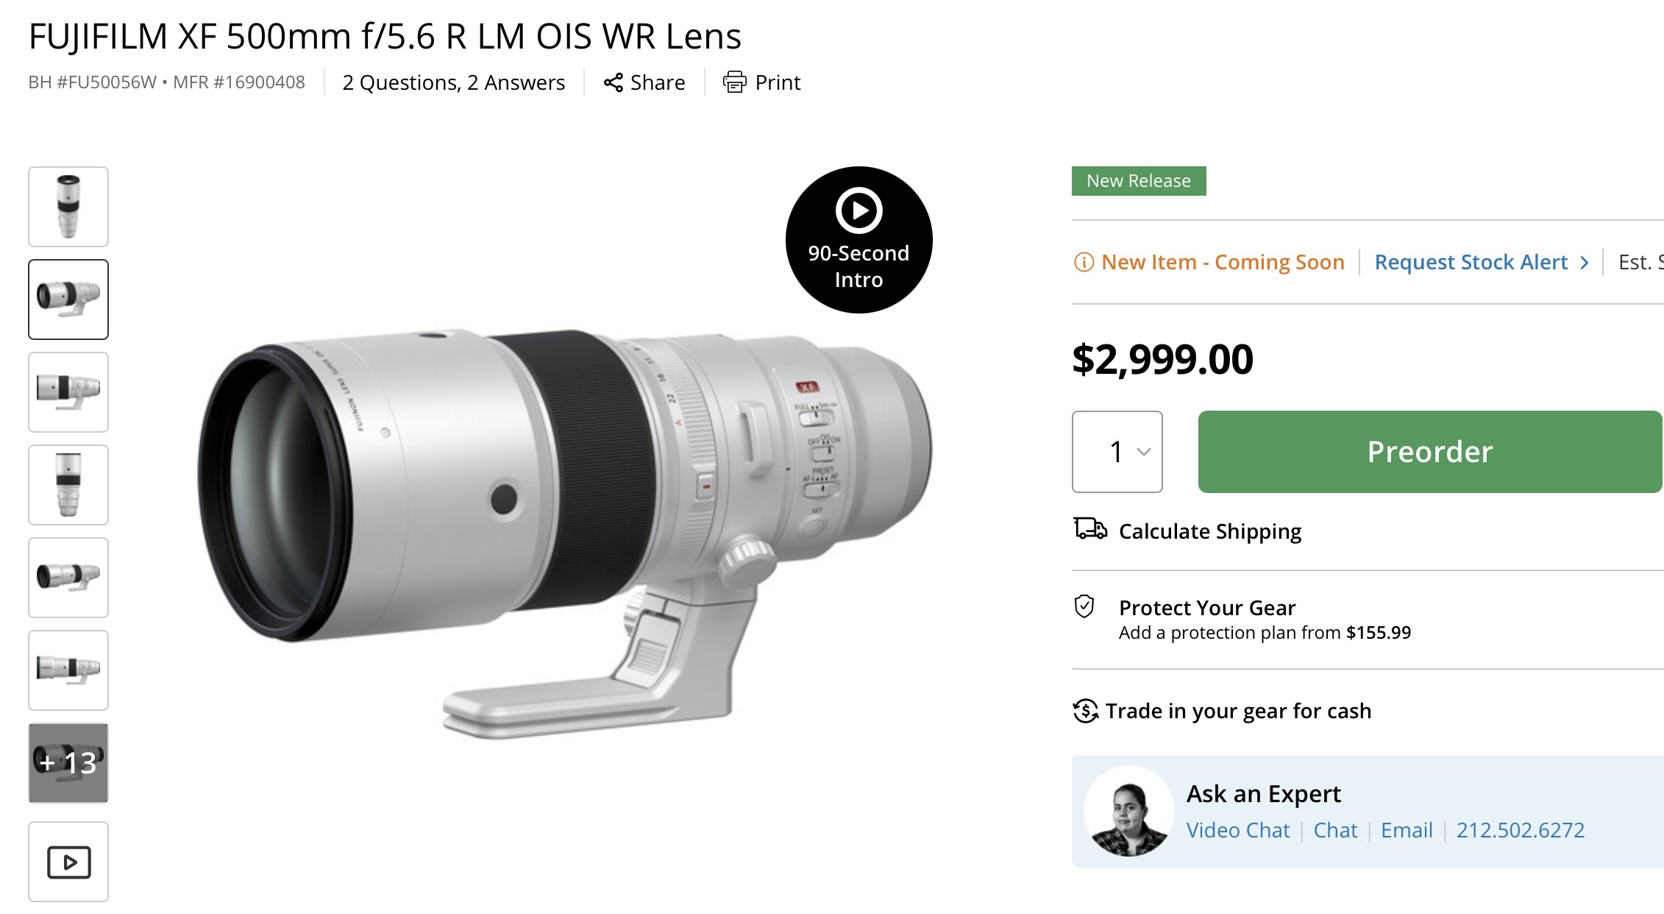Click the Share icon

(x=615, y=82)
